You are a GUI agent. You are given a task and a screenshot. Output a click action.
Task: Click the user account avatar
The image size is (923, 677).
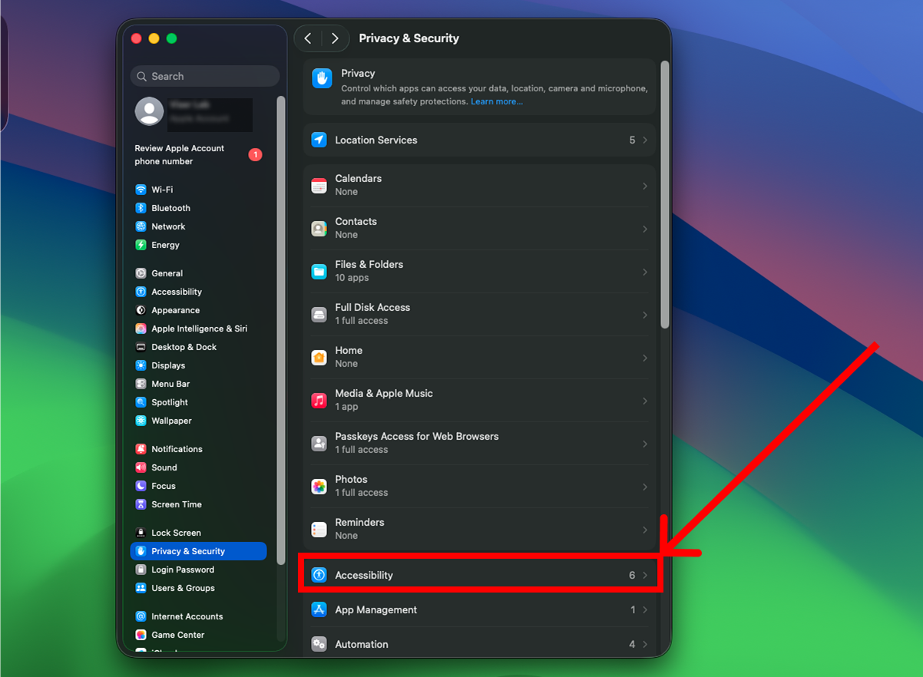pos(149,111)
